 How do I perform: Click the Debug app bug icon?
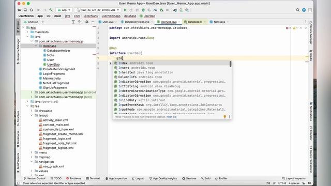click(x=143, y=10)
